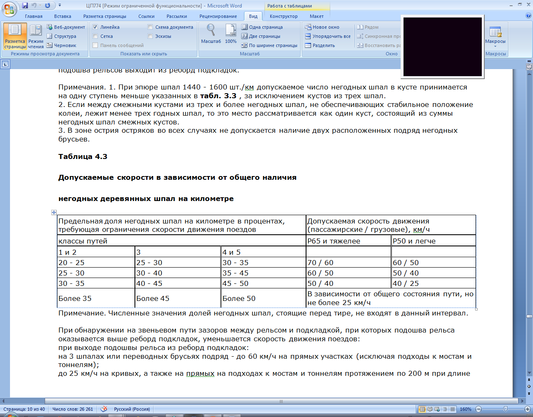The height and width of the screenshot is (417, 533).
Task: Click status bar page indicator Страница: 10 из 40
Action: coord(24,409)
